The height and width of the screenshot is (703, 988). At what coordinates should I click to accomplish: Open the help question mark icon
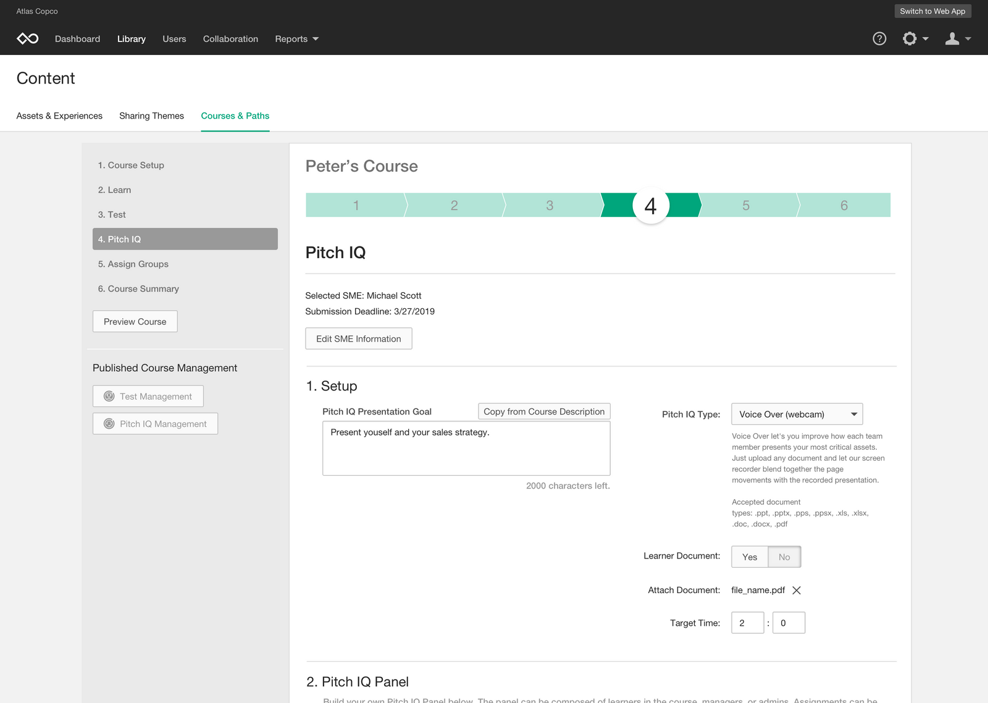click(879, 39)
